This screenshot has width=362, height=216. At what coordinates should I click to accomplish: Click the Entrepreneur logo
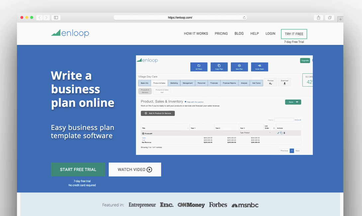click(142, 205)
